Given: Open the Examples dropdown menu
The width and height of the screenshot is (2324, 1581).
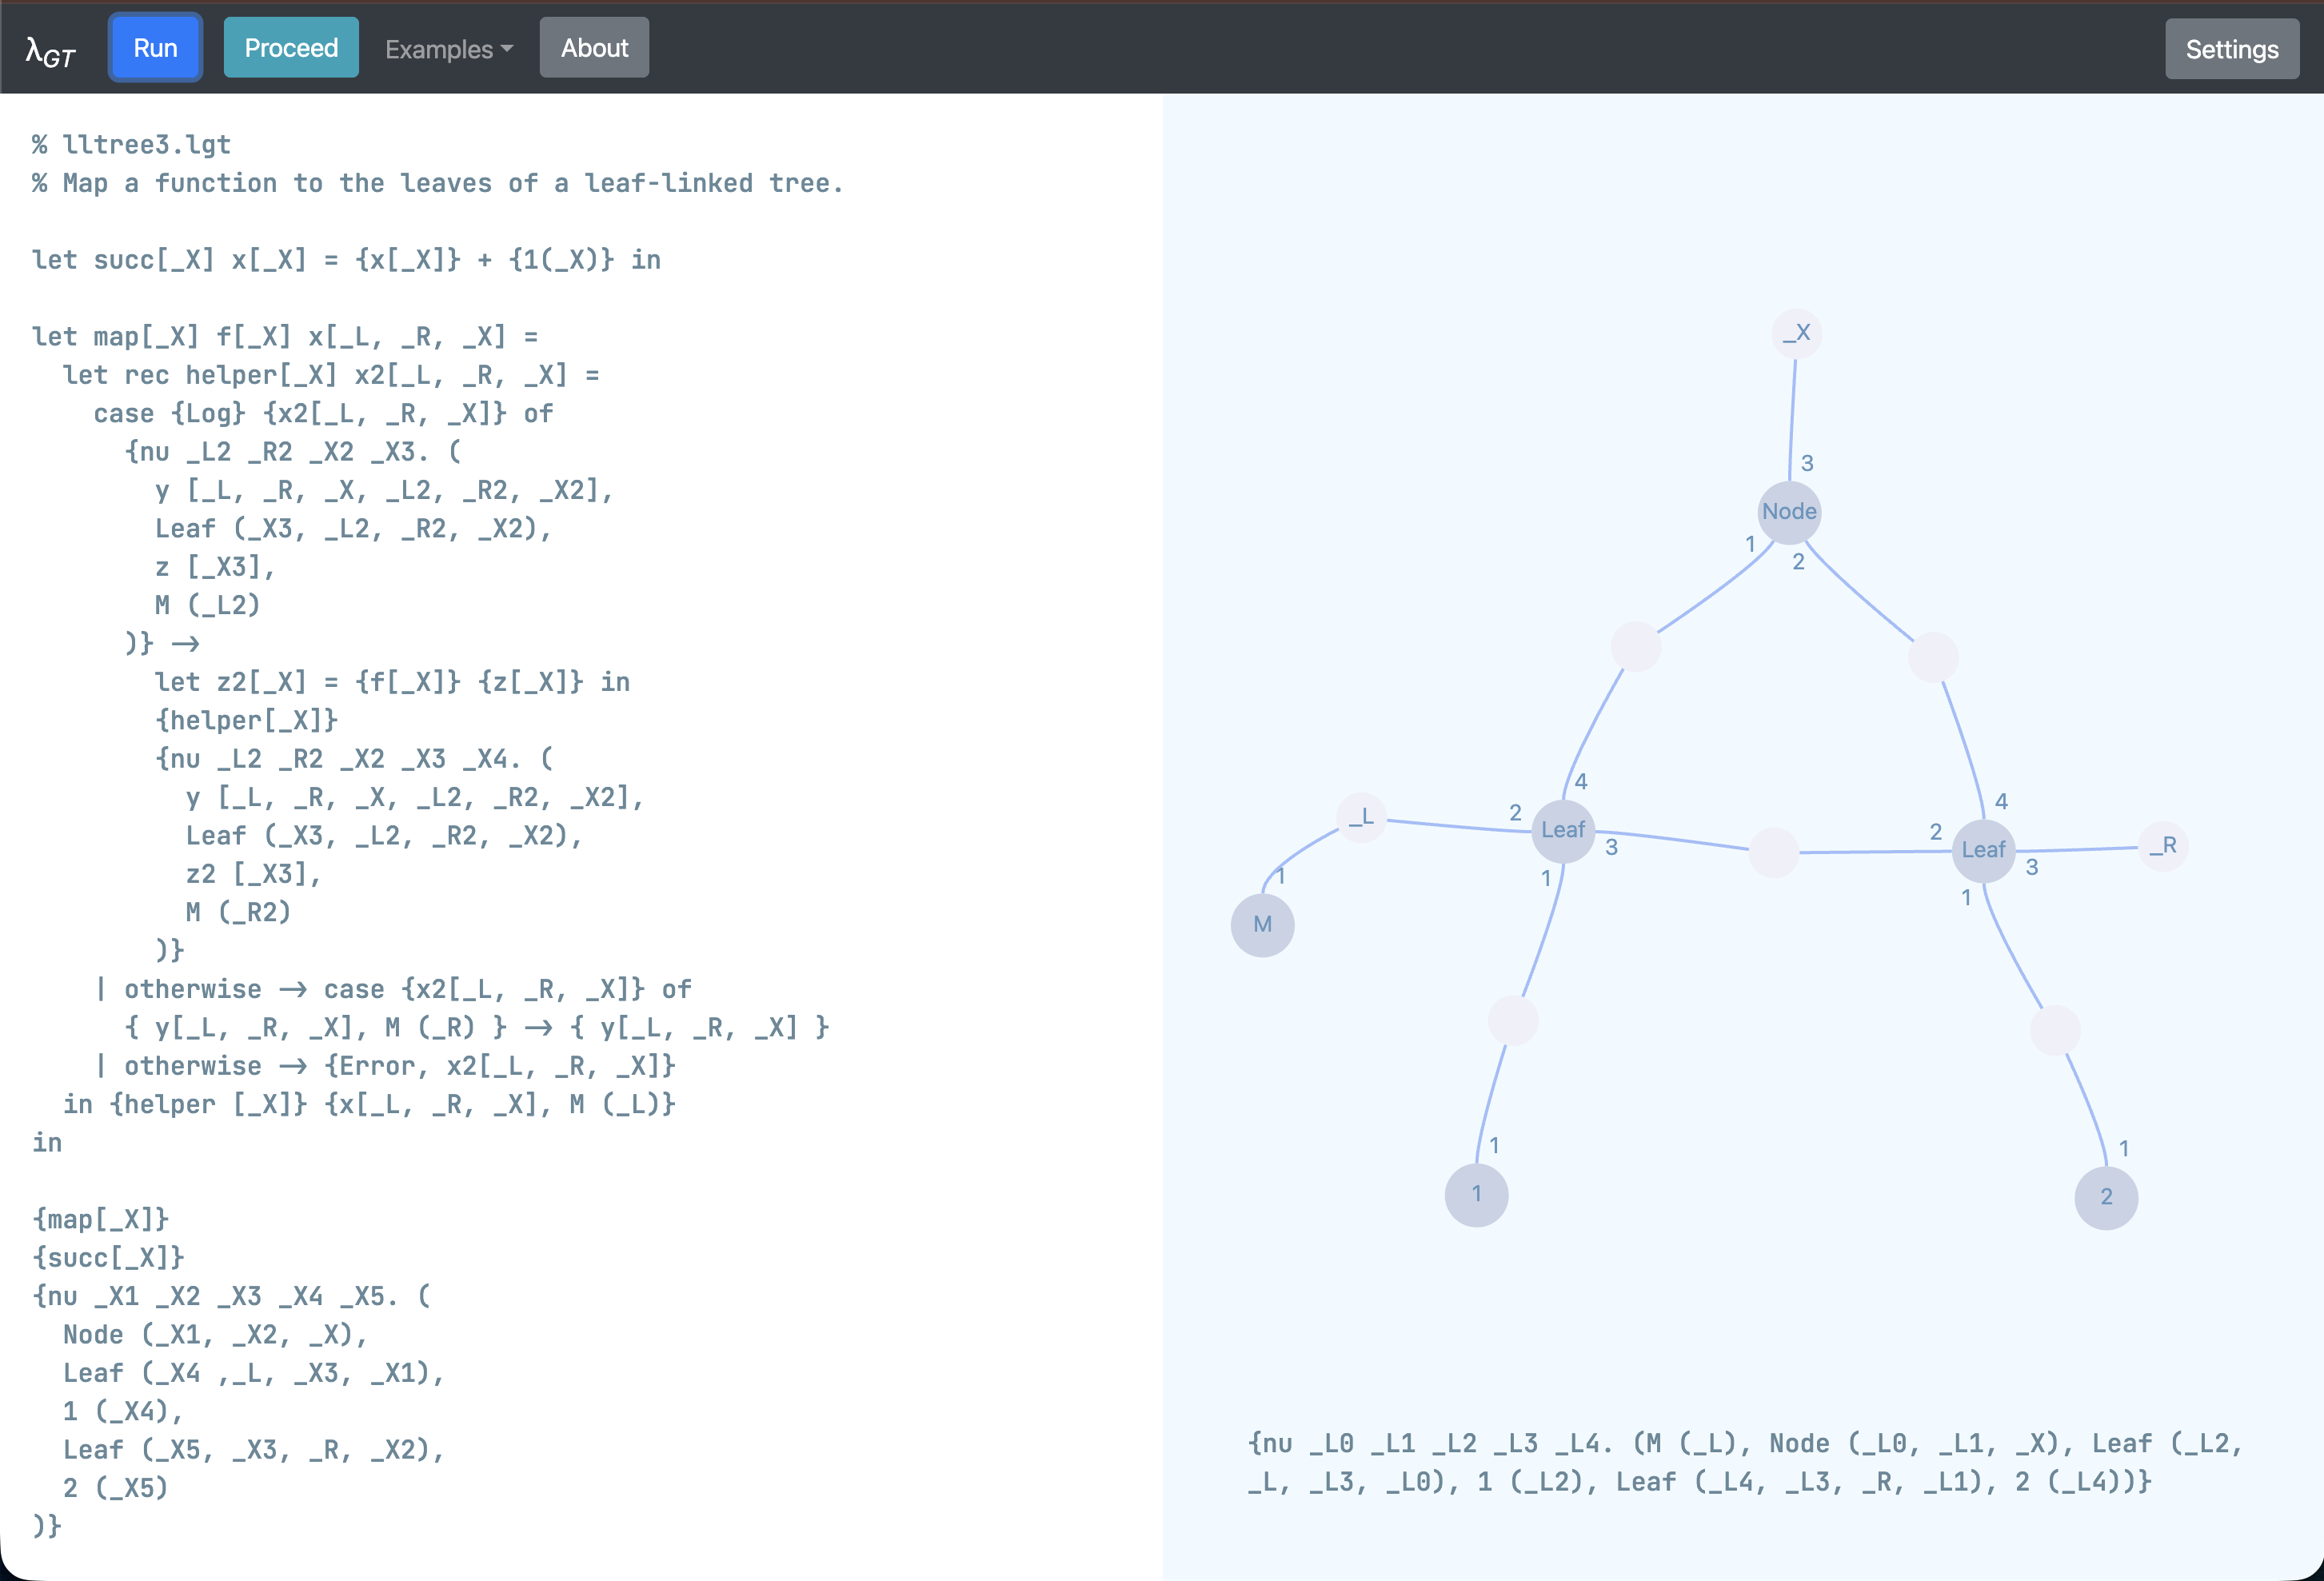Looking at the screenshot, I should click(x=448, y=49).
